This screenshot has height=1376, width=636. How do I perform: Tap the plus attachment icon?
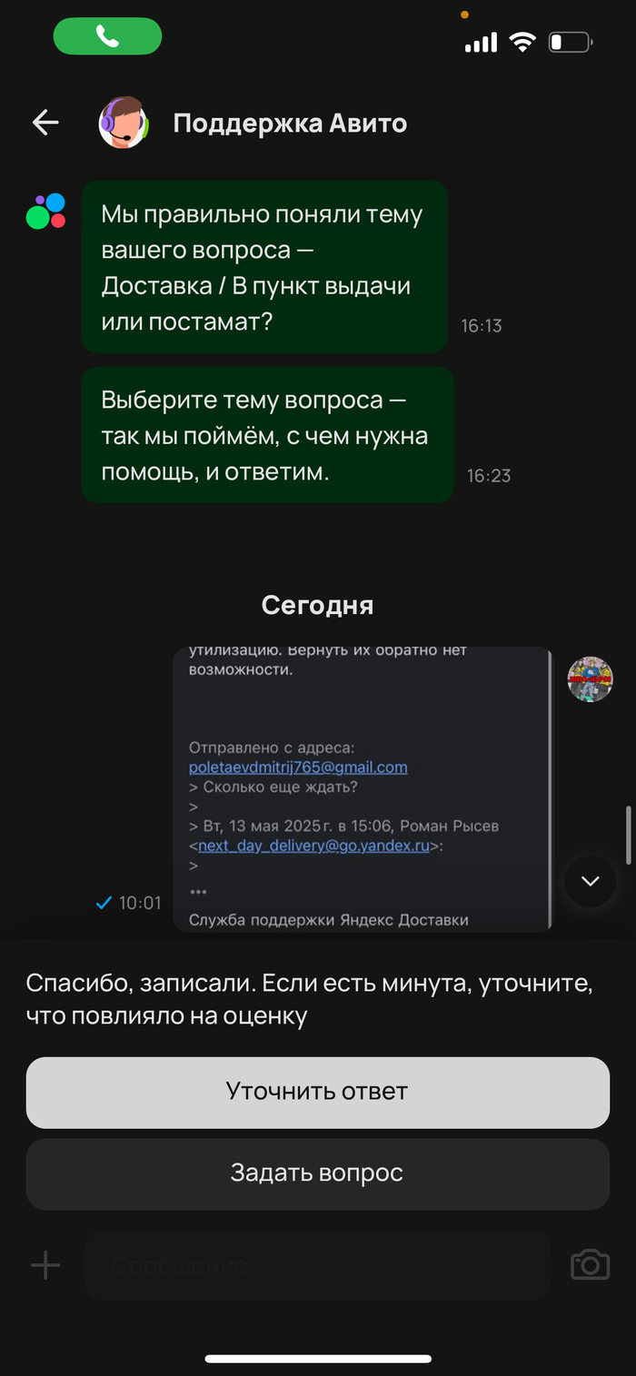click(x=45, y=1265)
